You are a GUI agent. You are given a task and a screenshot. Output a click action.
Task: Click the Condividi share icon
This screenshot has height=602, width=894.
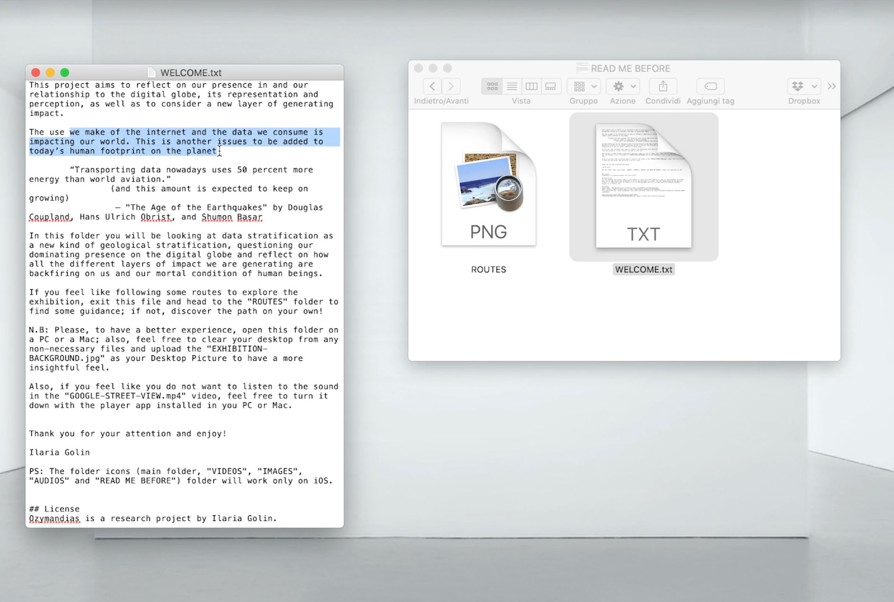(663, 86)
